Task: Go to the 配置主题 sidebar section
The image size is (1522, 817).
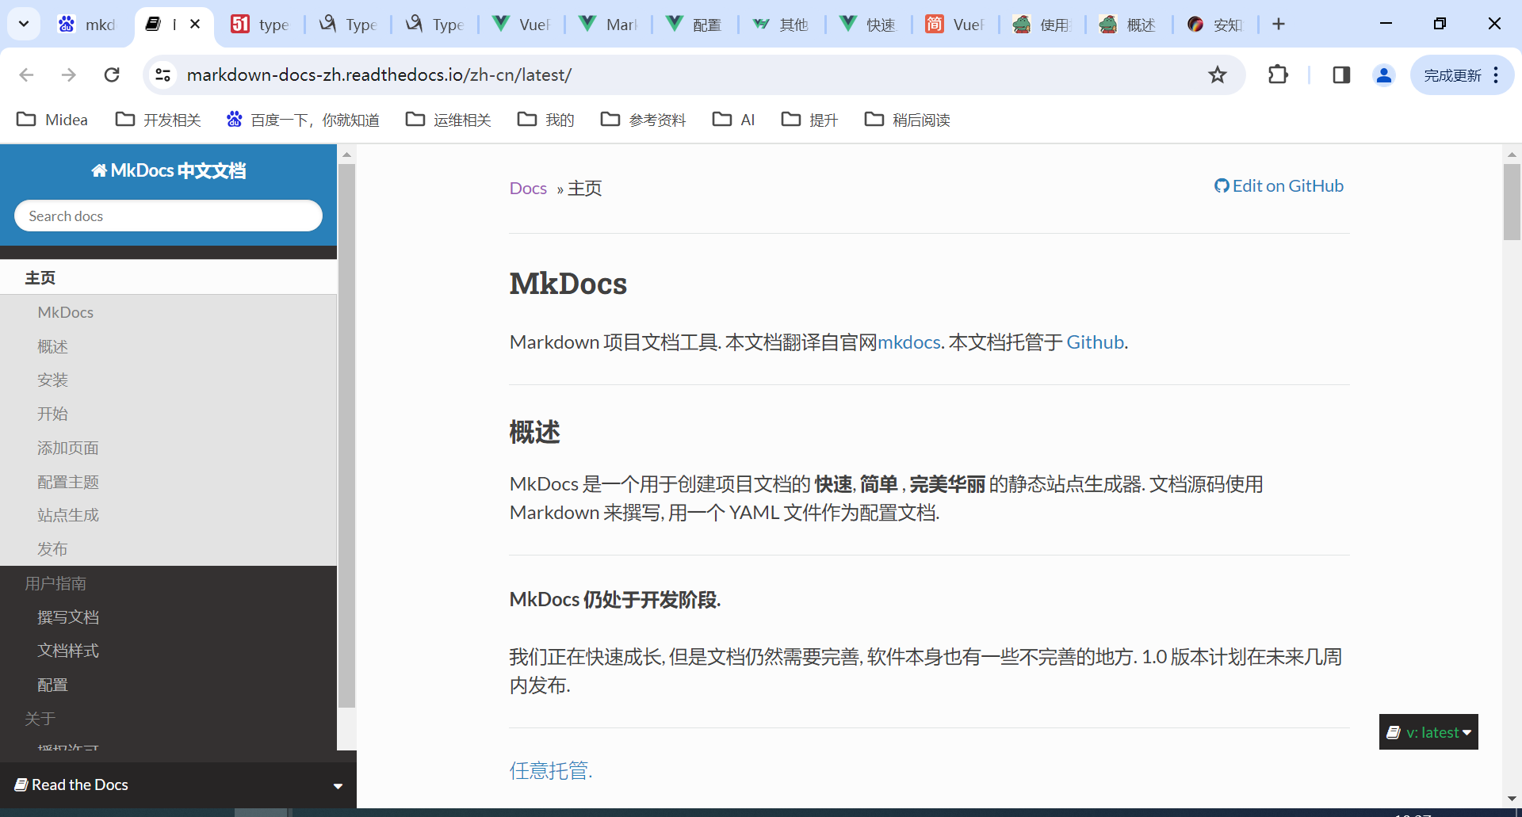Action: tap(168, 482)
